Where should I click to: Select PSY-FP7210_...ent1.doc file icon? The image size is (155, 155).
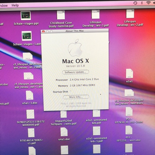[x=129, y=130]
